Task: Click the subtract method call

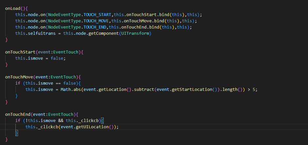Action: 144,90
